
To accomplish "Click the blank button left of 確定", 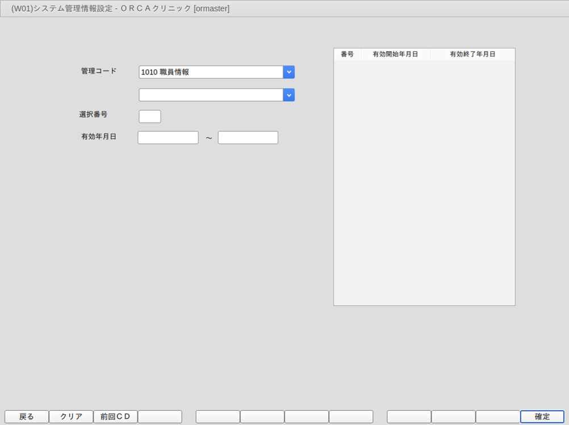I will coord(498,416).
